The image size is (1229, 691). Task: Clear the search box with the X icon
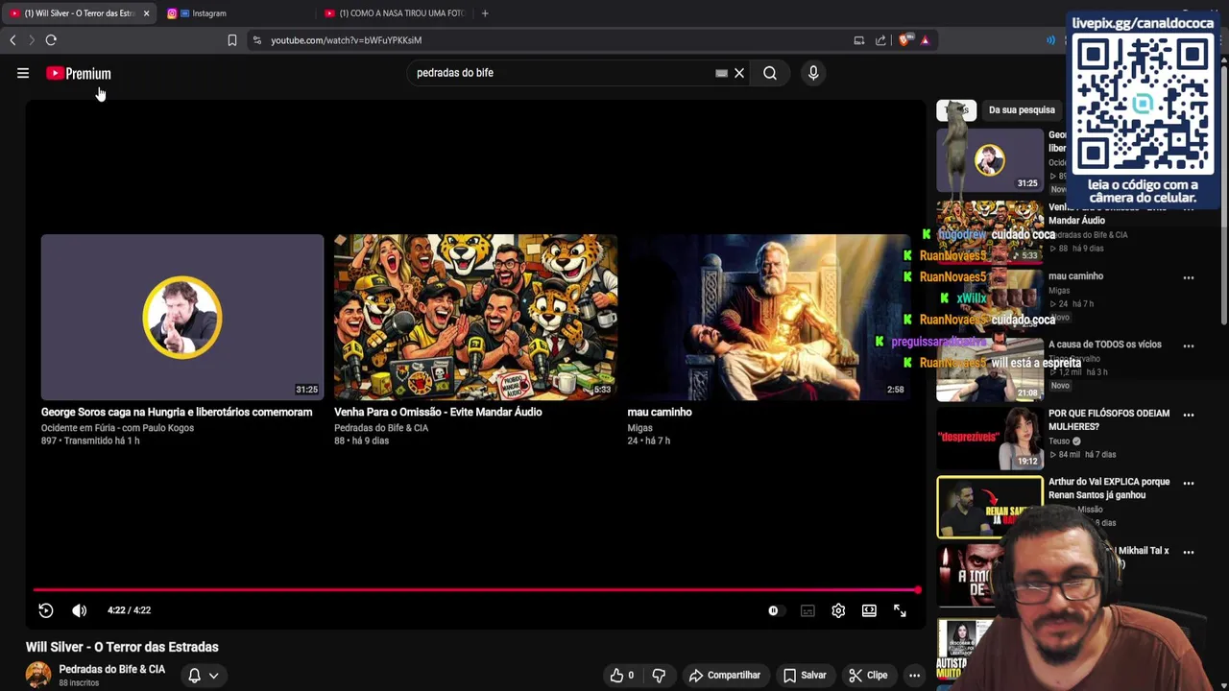tap(739, 73)
